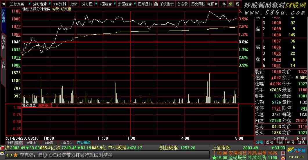Viewport: 308px width, 160px height.
Task: Open the F10资料 button
Action: pyautogui.click(x=60, y=4)
